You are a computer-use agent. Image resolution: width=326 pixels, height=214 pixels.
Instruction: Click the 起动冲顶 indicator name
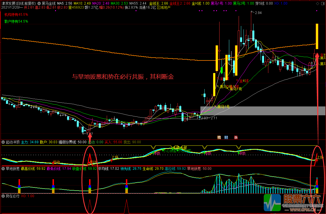pos(13,142)
